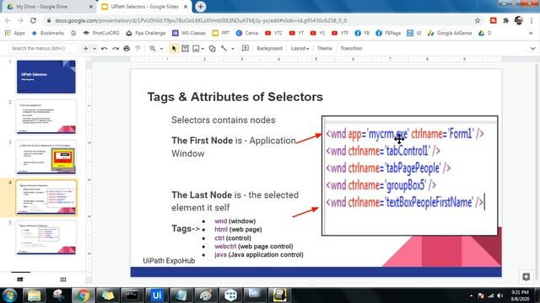Select slide 3 thumbnail

point(46,157)
